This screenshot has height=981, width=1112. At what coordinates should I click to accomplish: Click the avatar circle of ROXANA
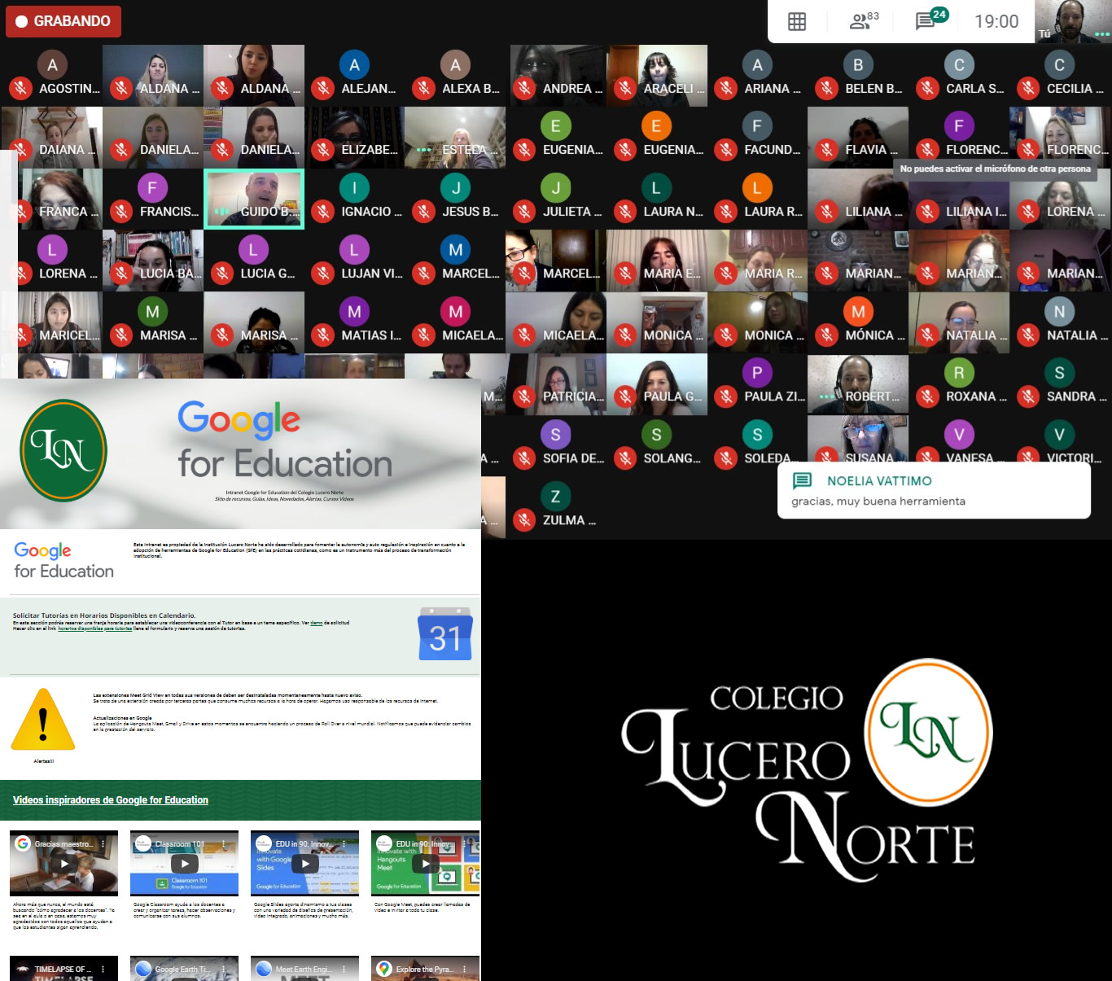pos(959,373)
